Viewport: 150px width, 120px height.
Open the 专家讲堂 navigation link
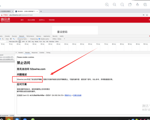(52, 20)
